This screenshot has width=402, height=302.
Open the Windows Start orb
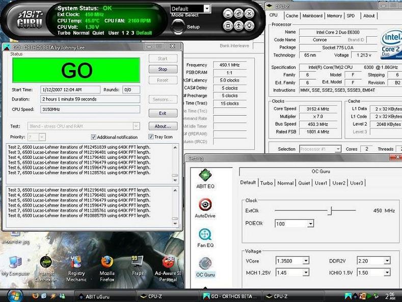[14, 296]
